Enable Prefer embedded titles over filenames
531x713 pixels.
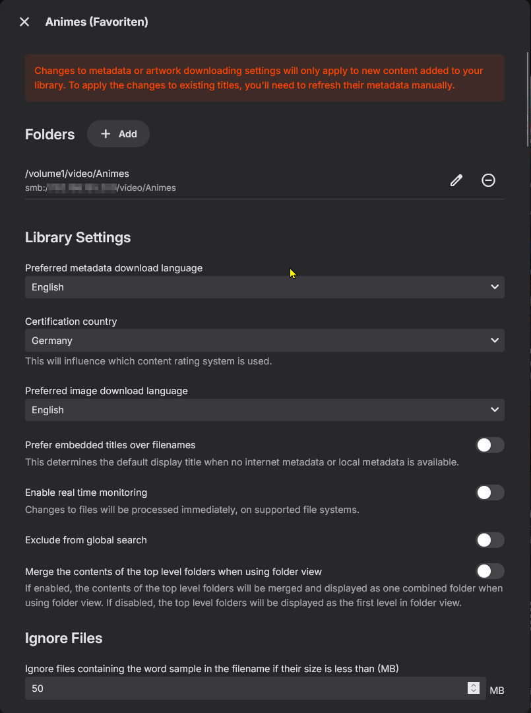point(490,445)
